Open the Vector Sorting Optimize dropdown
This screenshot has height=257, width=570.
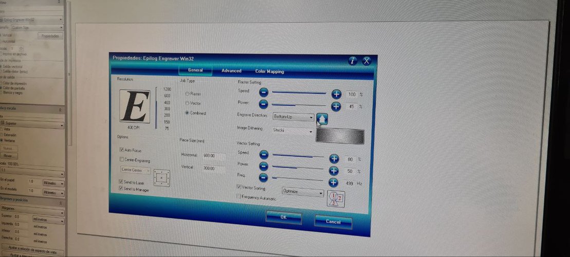tap(302, 192)
